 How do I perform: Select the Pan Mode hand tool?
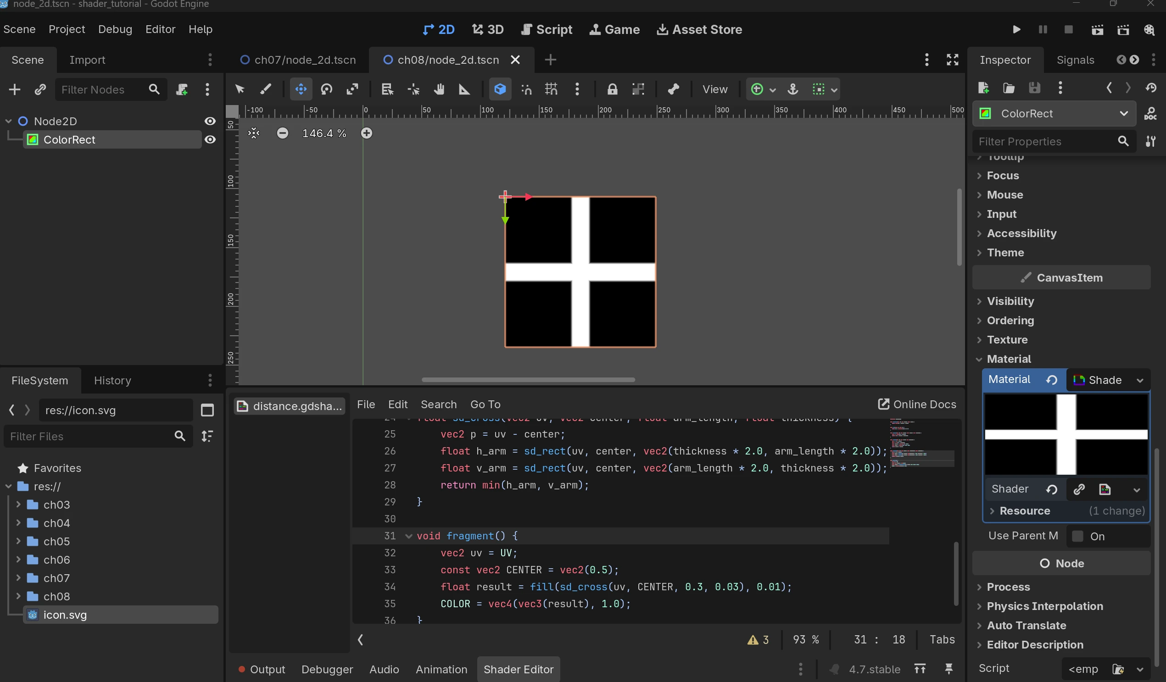point(439,89)
